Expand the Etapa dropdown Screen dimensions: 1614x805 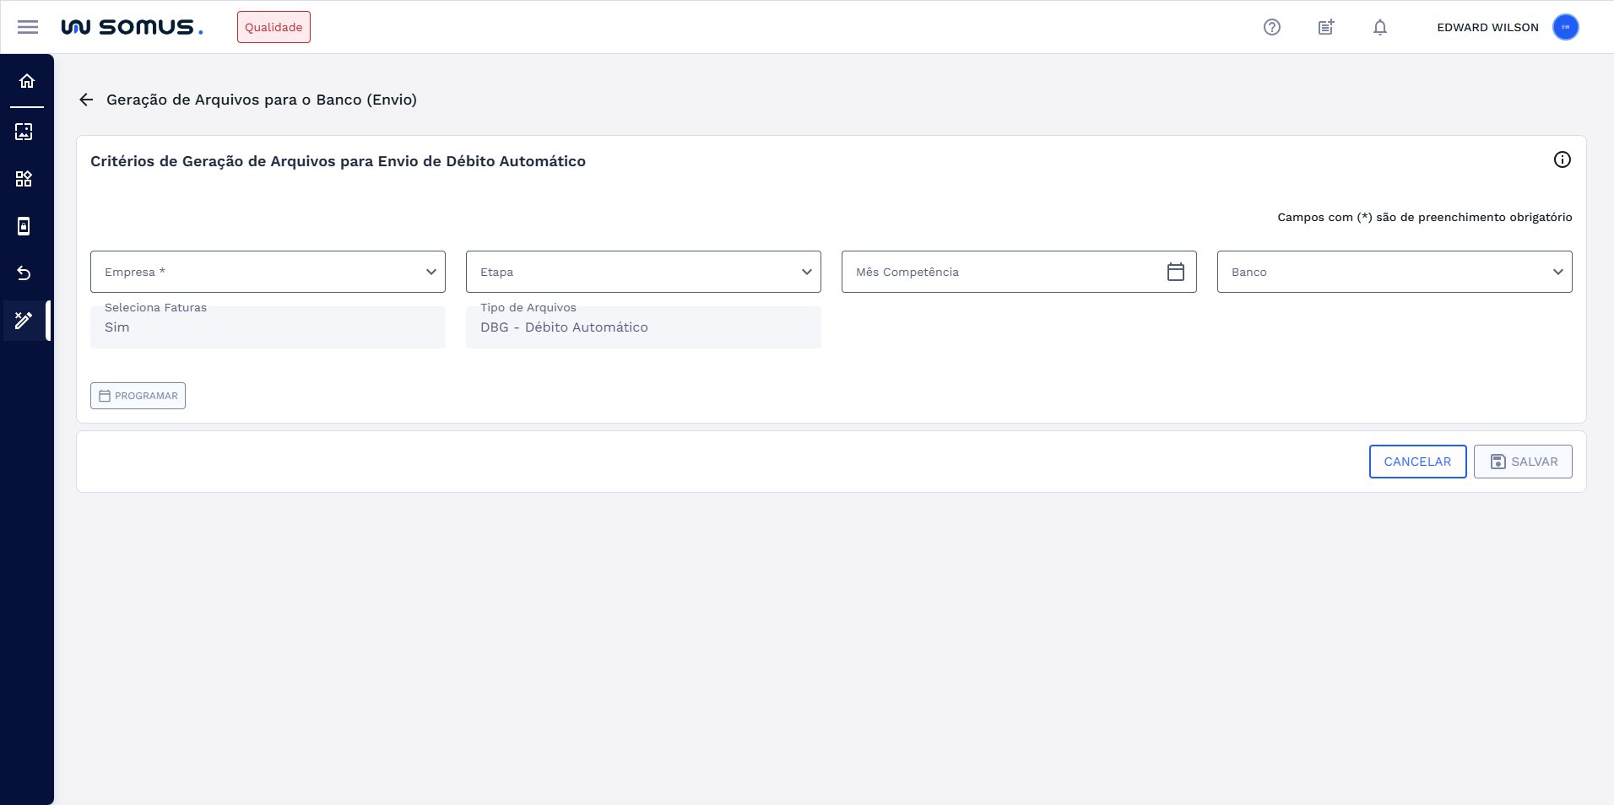(x=805, y=271)
